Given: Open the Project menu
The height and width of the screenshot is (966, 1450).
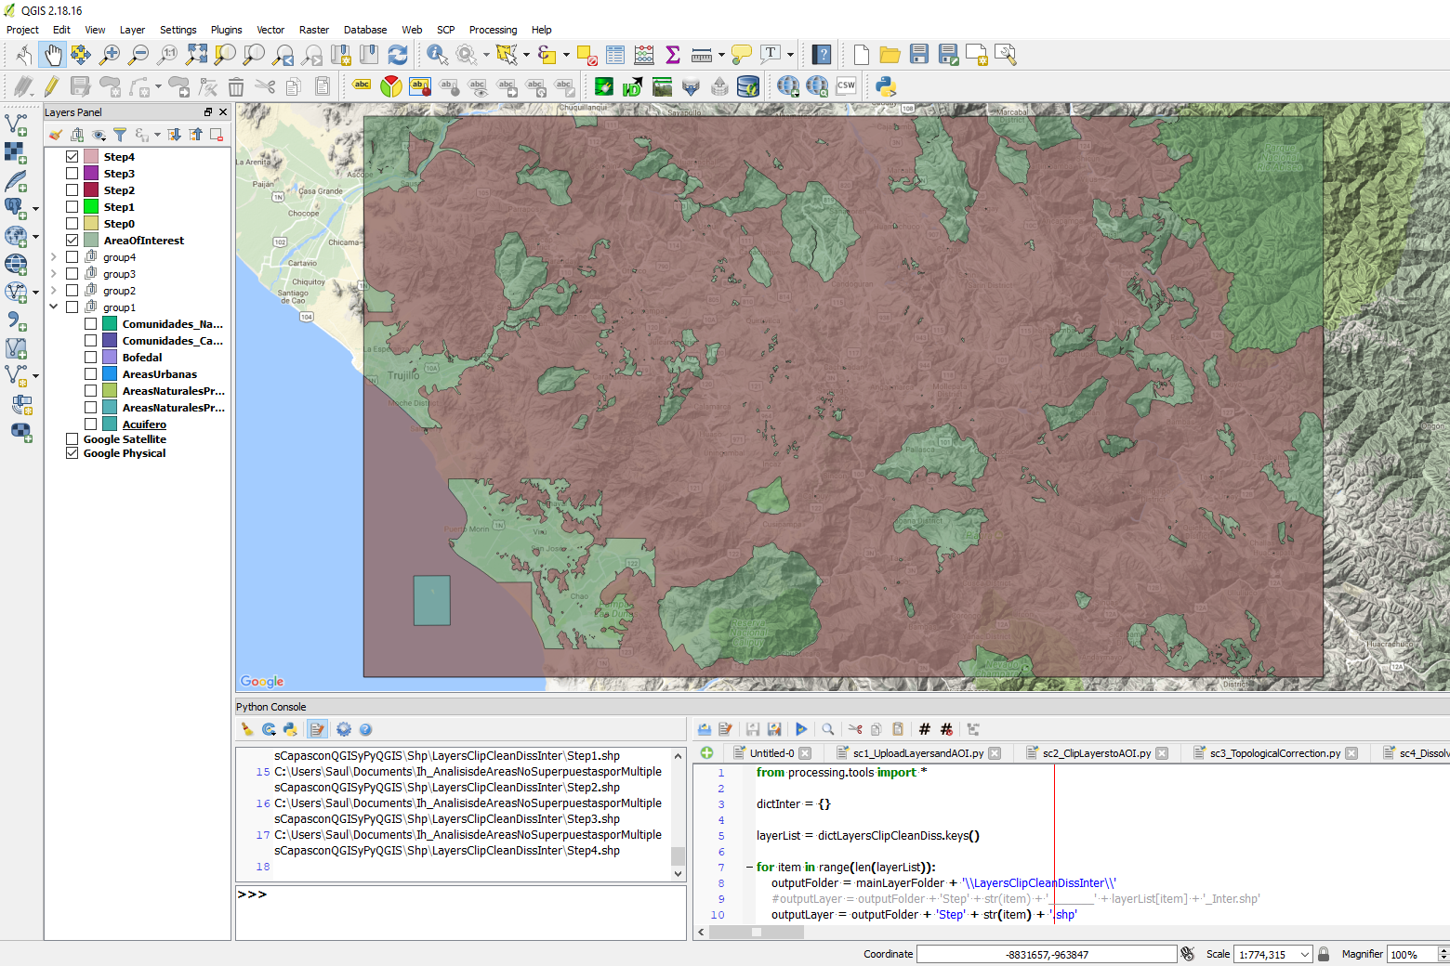Looking at the screenshot, I should click(22, 30).
